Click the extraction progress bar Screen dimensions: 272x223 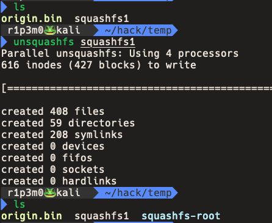(x=137, y=89)
